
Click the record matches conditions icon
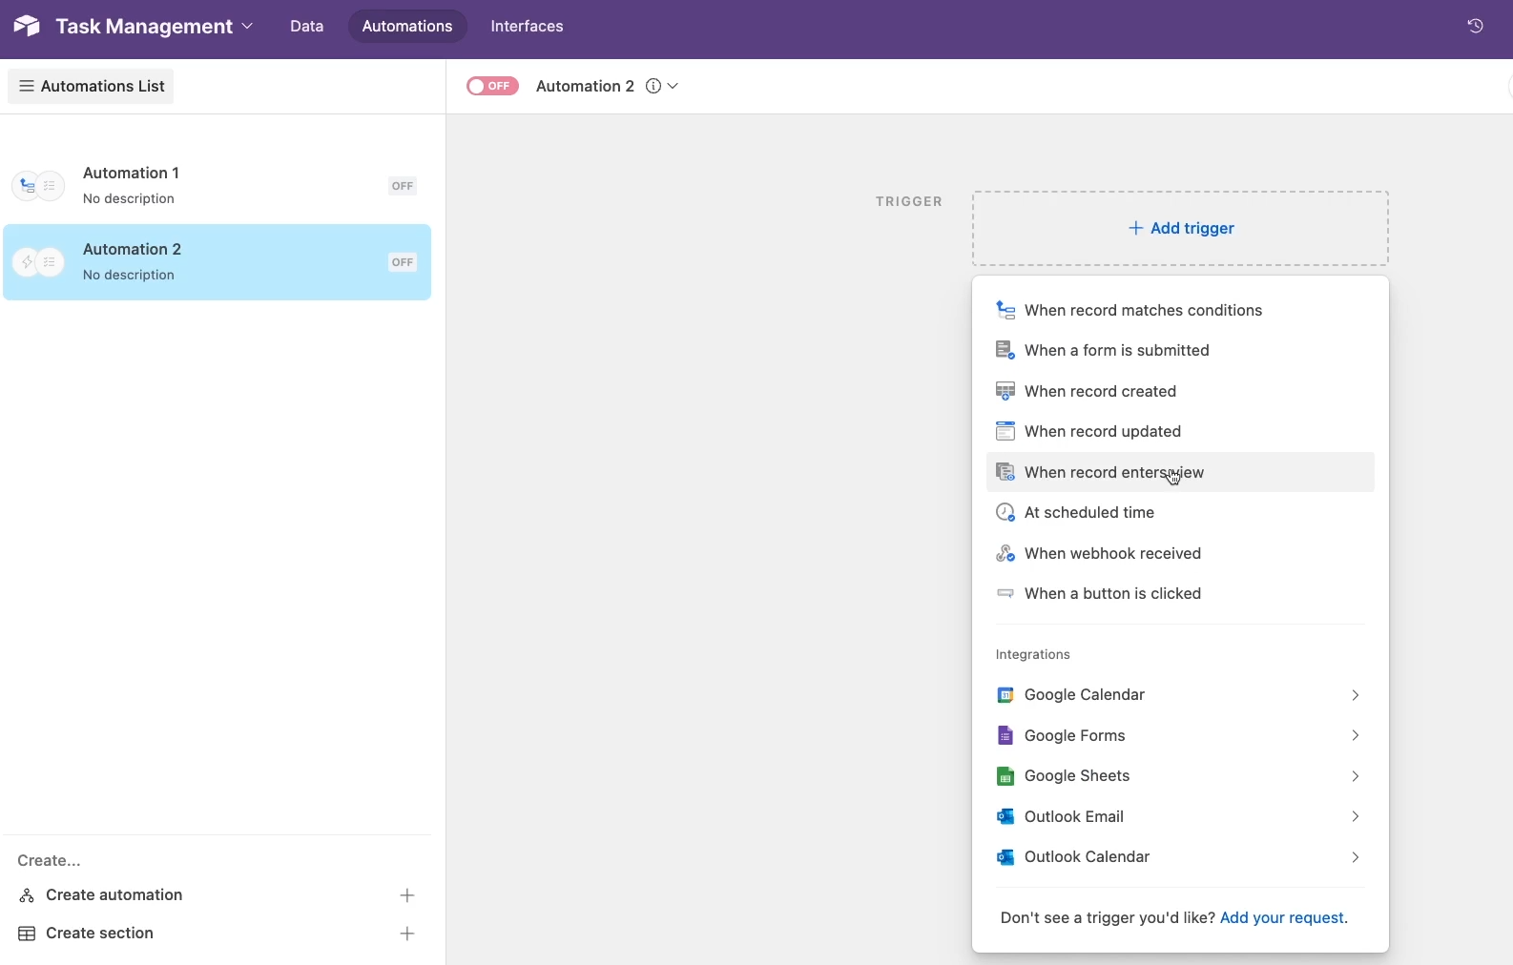(x=1005, y=310)
